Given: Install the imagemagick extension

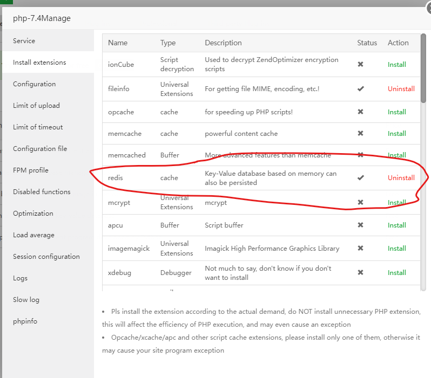Looking at the screenshot, I should (397, 249).
